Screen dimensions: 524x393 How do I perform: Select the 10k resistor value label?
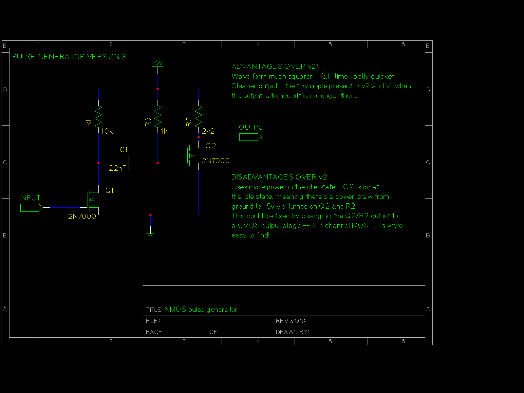(107, 131)
